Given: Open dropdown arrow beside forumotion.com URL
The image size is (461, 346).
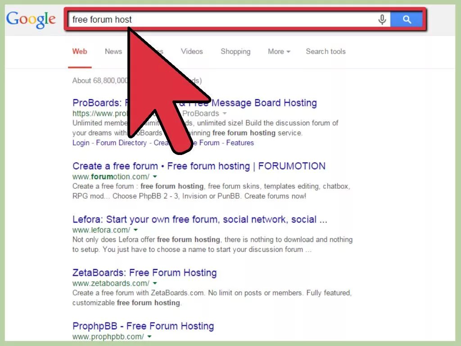Looking at the screenshot, I should (155, 177).
